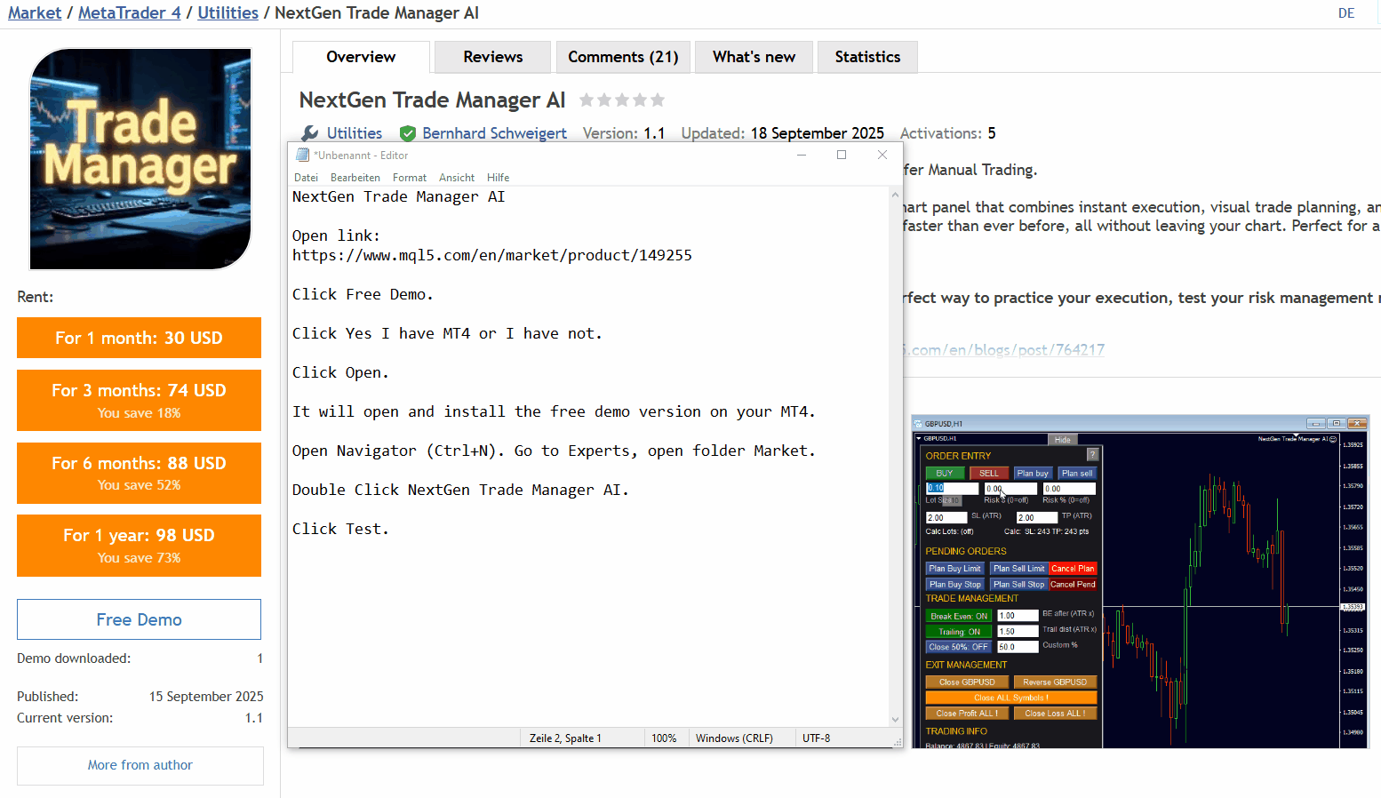This screenshot has width=1381, height=798.
Task: Click the 'Published: 15 September 2025' row
Action: click(140, 697)
